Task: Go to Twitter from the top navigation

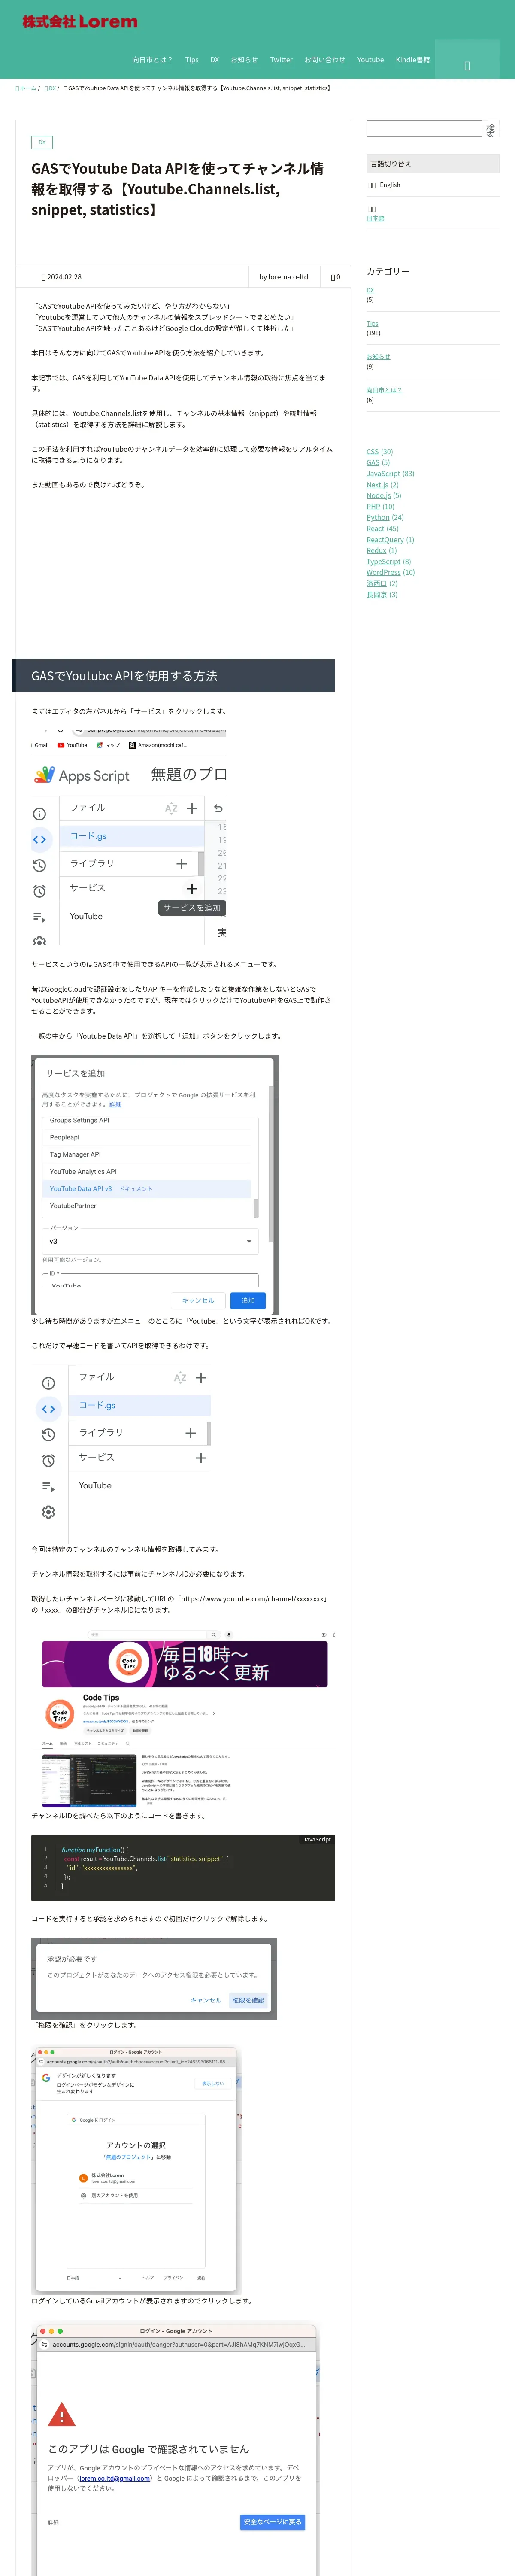Action: (281, 60)
